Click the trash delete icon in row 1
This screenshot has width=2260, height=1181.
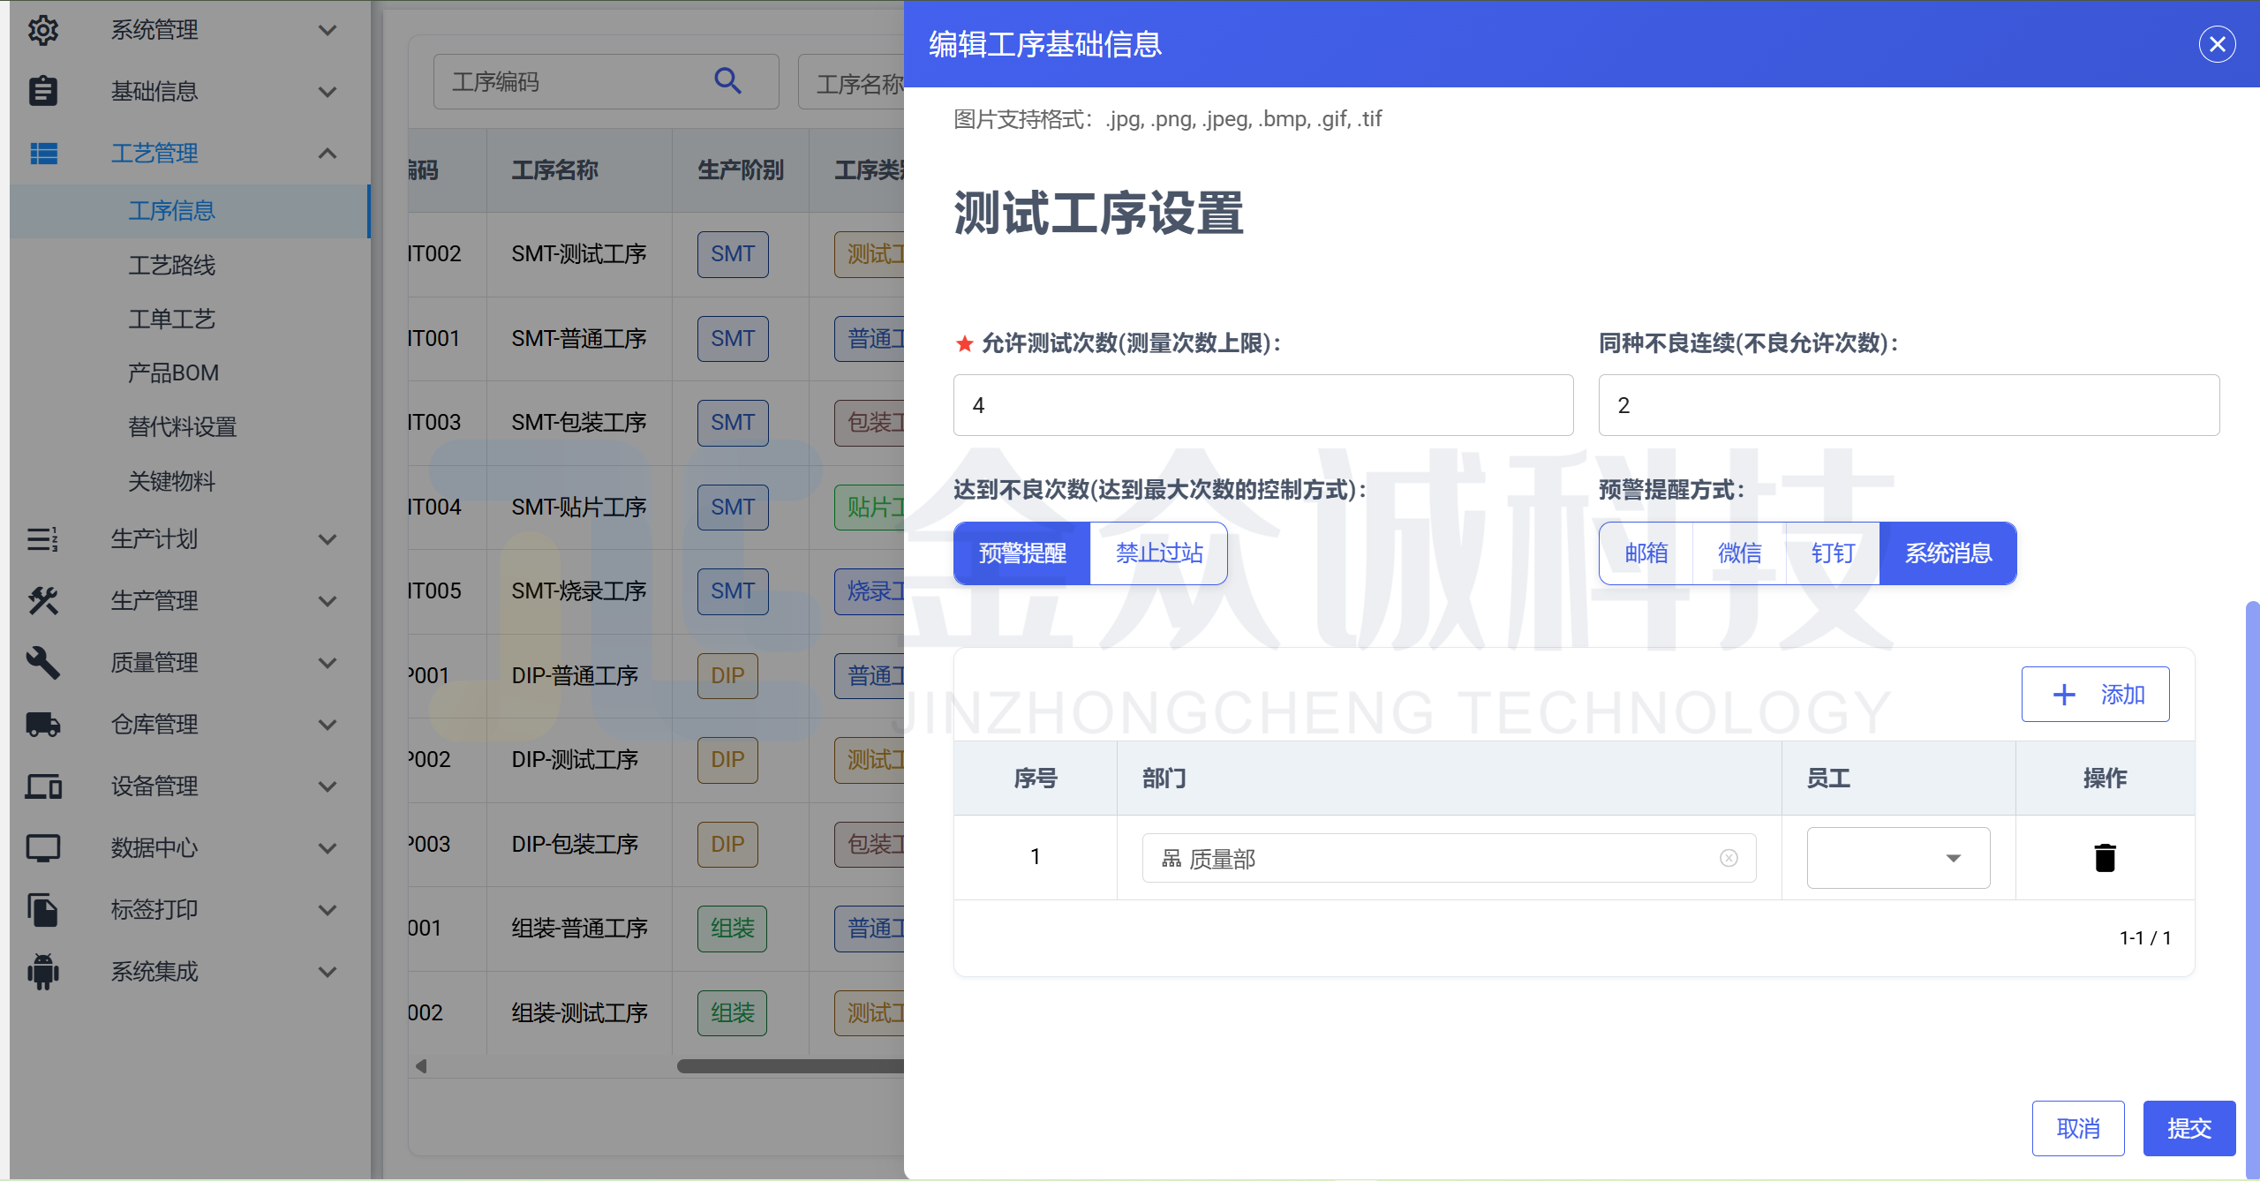point(2105,857)
